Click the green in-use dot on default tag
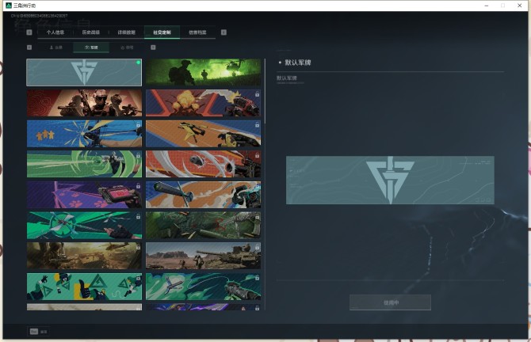Screen dimensions: 531x342 point(138,63)
